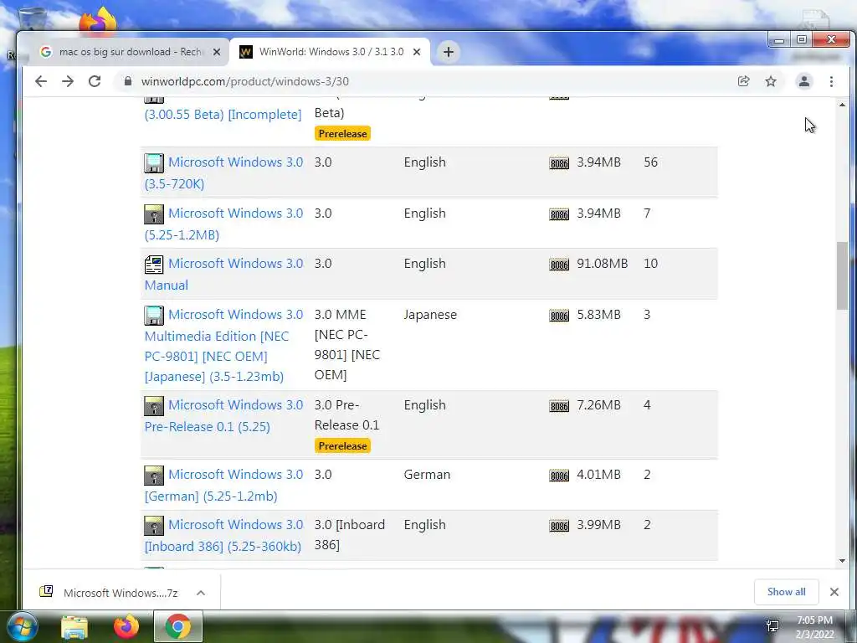The width and height of the screenshot is (857, 643).
Task: Open Windows 3.0 Pre-Release 0.1 (5.25) link
Action: pyautogui.click(x=223, y=415)
